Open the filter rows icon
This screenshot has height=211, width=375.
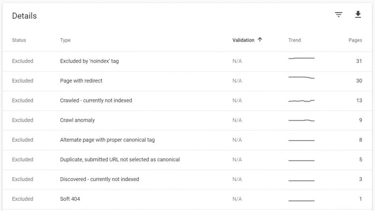pyautogui.click(x=338, y=15)
